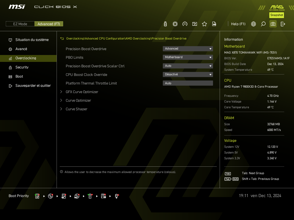The height and width of the screenshot is (220, 294).
Task: Open CPU Boost Clock Override dropdown
Action: (188, 74)
